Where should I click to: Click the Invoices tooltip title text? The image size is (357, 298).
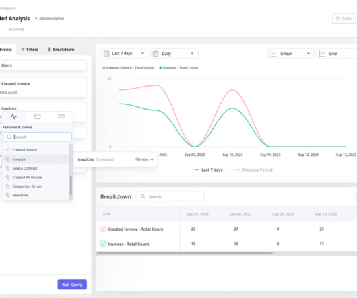(86, 159)
